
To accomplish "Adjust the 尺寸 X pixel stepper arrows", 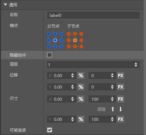I will (112, 99).
